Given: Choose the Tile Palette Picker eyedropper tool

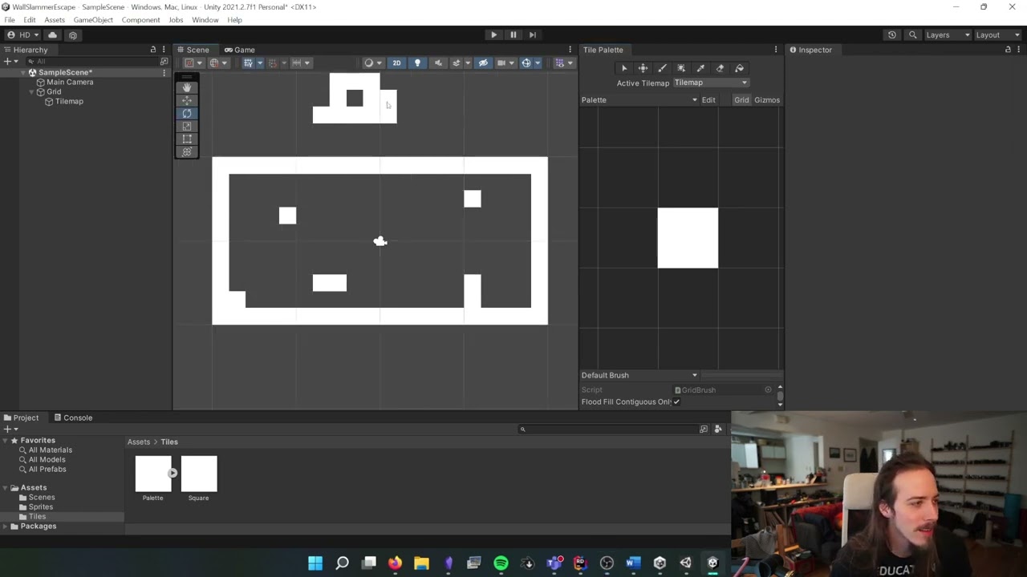Looking at the screenshot, I should point(700,68).
